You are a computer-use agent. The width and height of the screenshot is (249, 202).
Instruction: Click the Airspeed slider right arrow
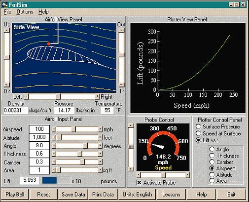[100, 129]
